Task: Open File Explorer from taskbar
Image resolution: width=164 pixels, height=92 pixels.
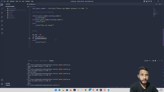Action: pos(63,90)
